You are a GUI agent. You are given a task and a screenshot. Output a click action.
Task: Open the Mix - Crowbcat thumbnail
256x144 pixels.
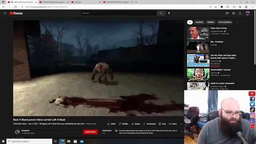click(198, 47)
